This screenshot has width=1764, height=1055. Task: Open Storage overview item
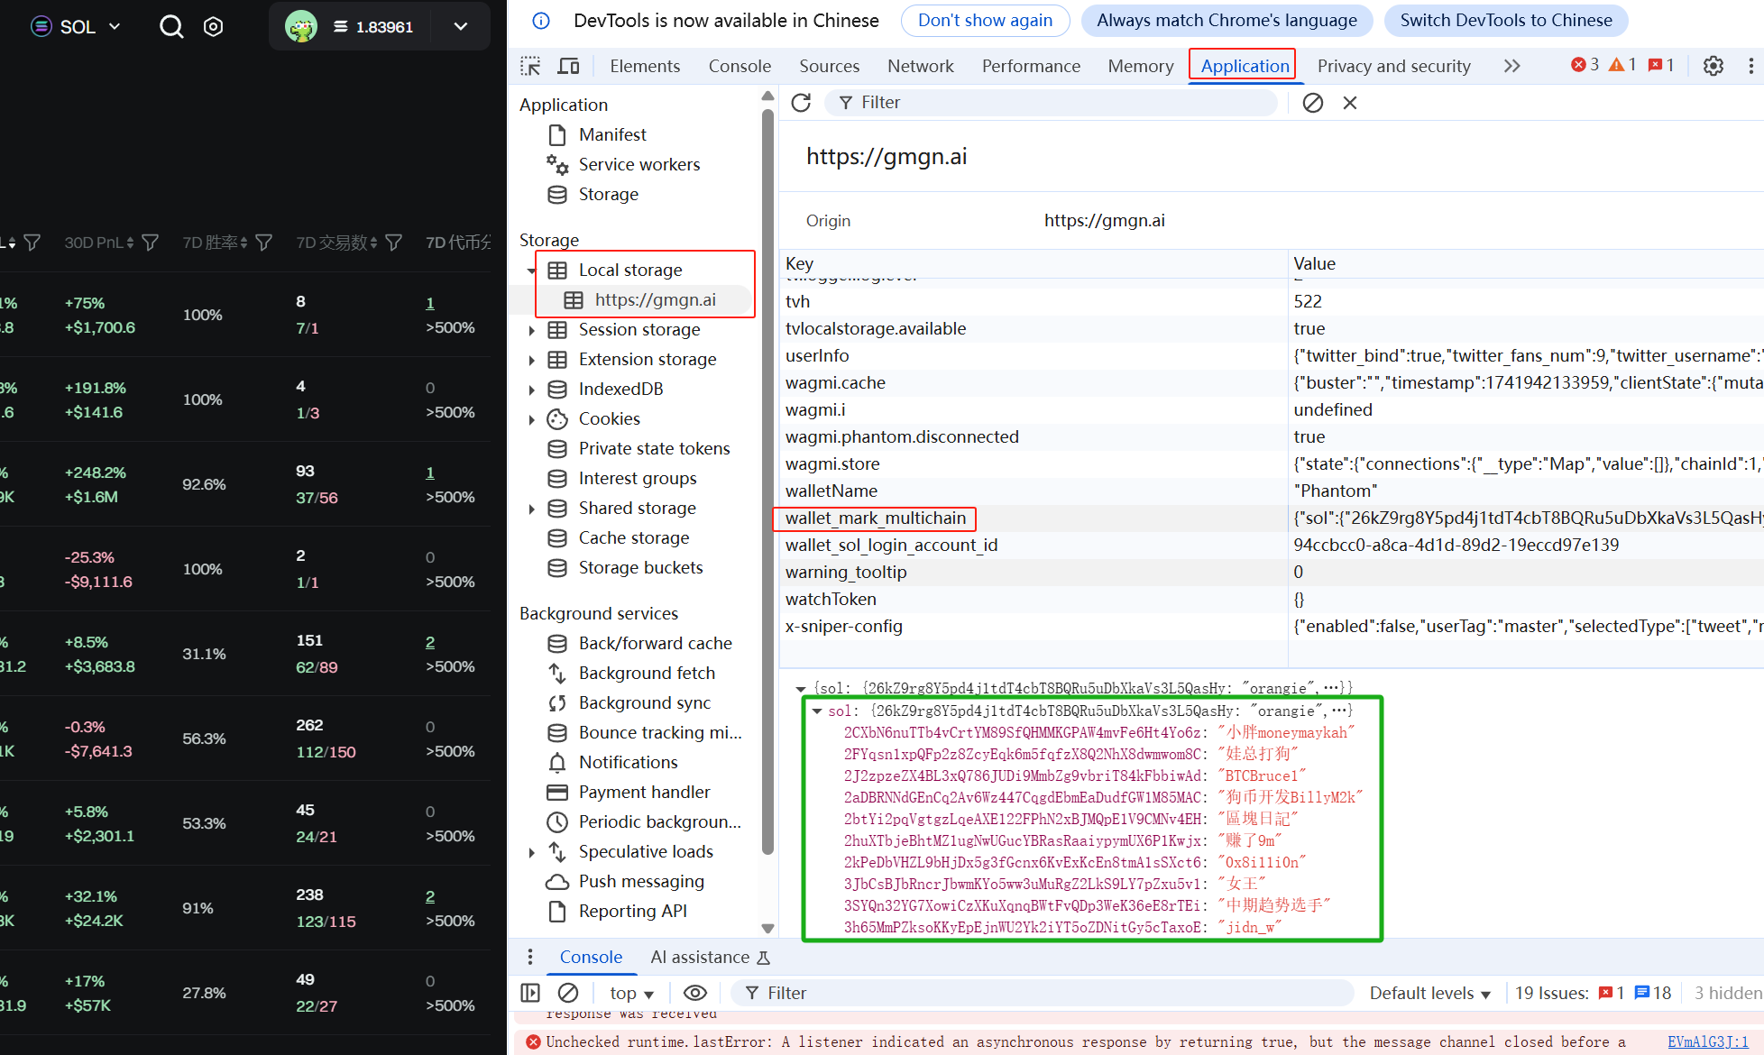pos(608,194)
